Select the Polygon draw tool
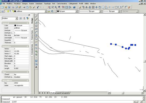The height and width of the screenshot is (103, 146). point(36,26)
